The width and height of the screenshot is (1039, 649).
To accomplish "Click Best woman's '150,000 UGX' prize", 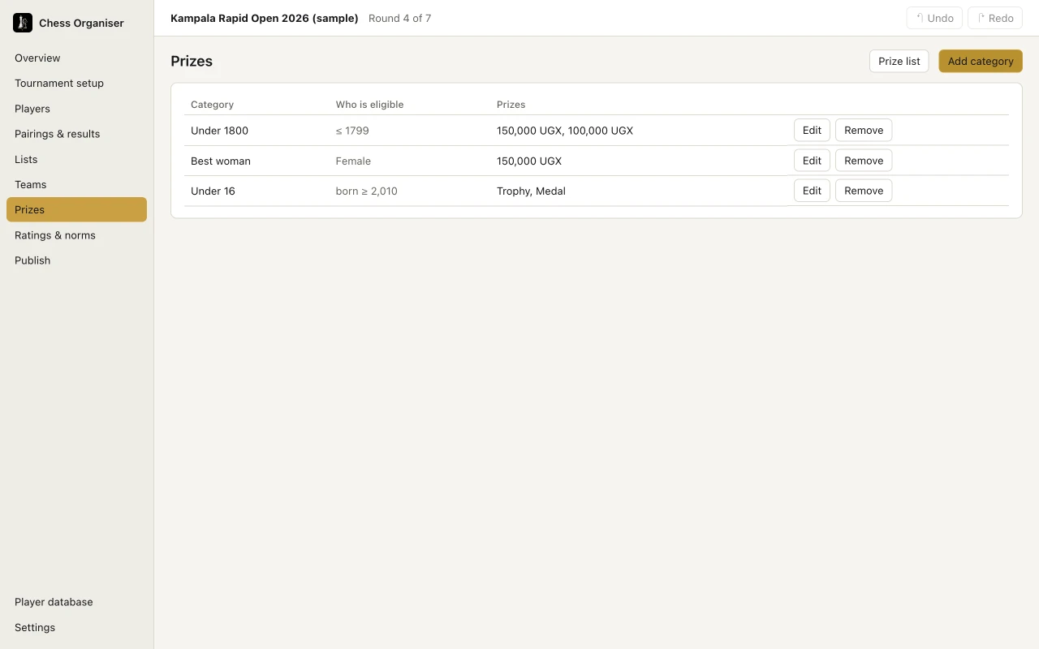I will point(529,161).
